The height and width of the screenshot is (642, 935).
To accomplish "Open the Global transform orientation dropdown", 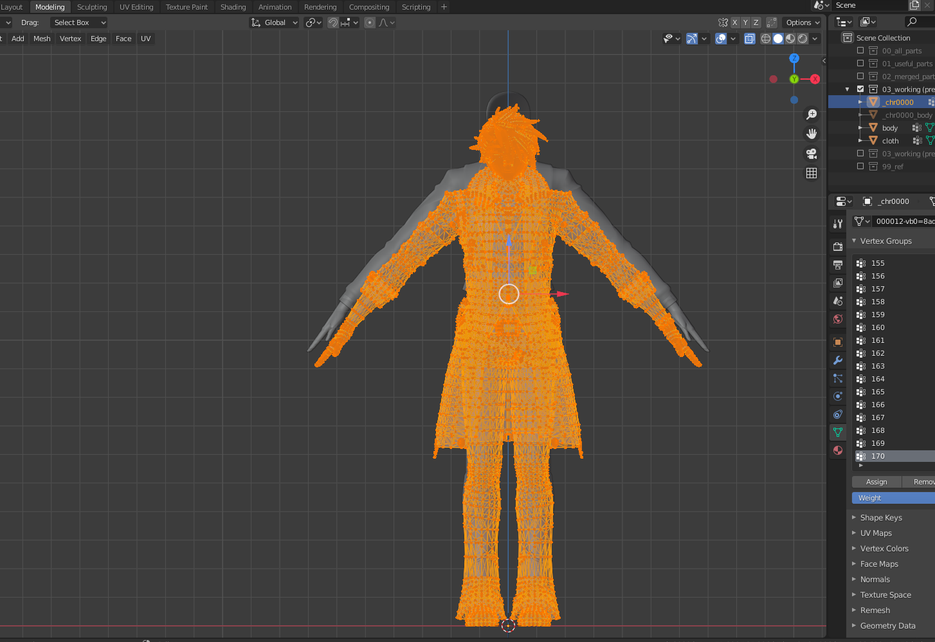I will 275,23.
